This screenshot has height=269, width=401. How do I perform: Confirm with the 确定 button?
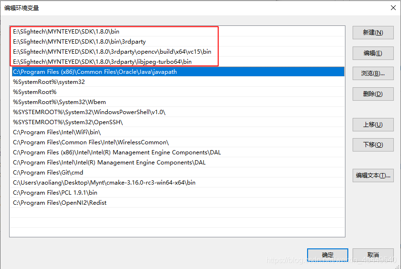tap(328, 255)
